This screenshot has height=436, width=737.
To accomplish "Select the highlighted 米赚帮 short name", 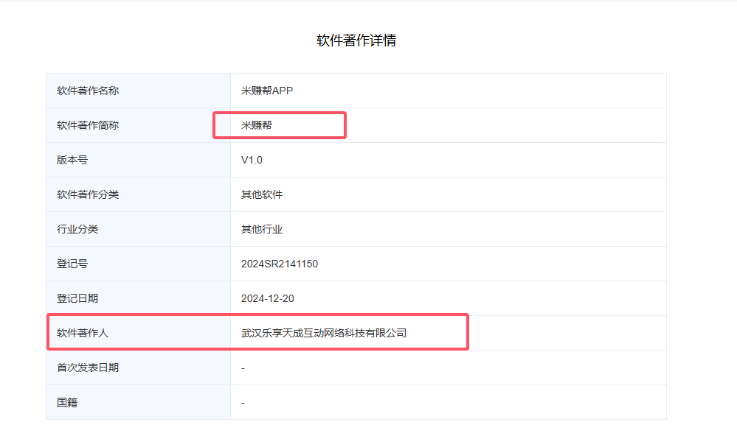I will pos(257,125).
